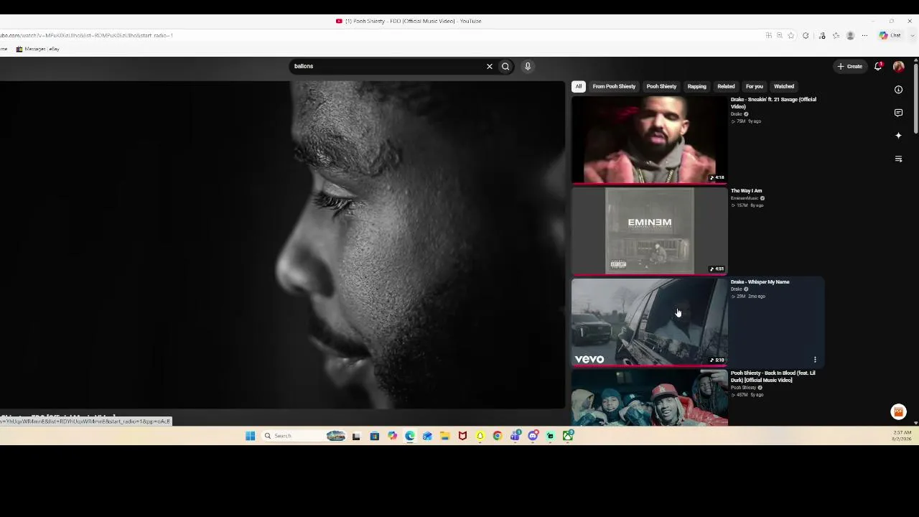The width and height of the screenshot is (919, 517).
Task: Open Microsoft Store from taskbar
Action: pyautogui.click(x=375, y=436)
